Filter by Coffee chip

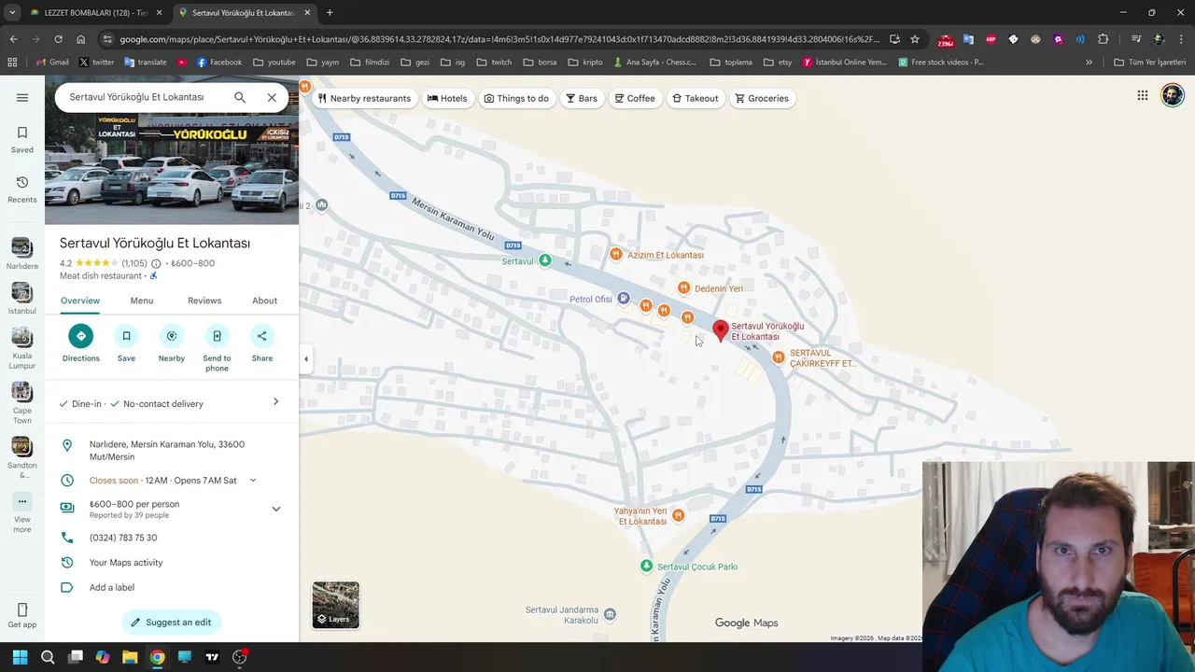coord(634,98)
